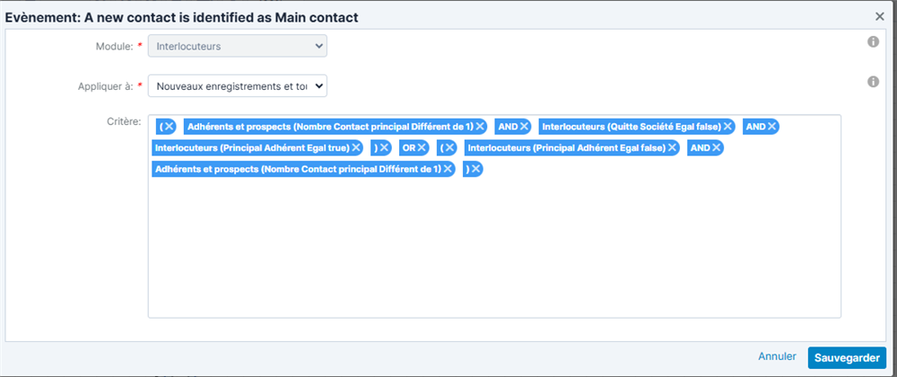897x377 pixels.
Task: Expand the Appliquer à dropdown
Action: [238, 86]
